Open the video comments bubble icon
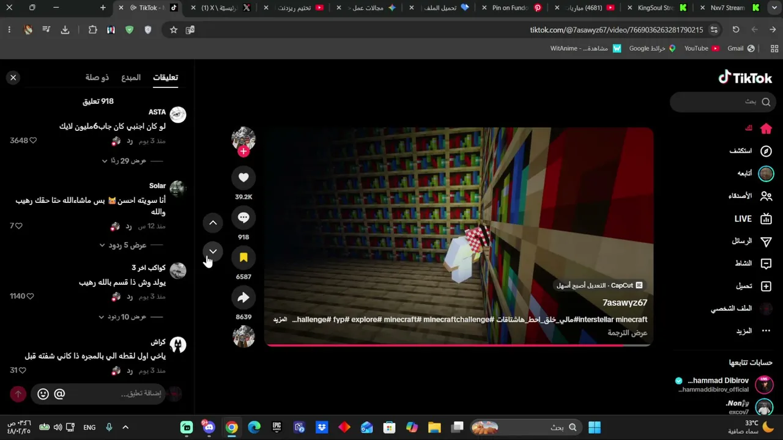Image resolution: width=783 pixels, height=440 pixels. [243, 218]
